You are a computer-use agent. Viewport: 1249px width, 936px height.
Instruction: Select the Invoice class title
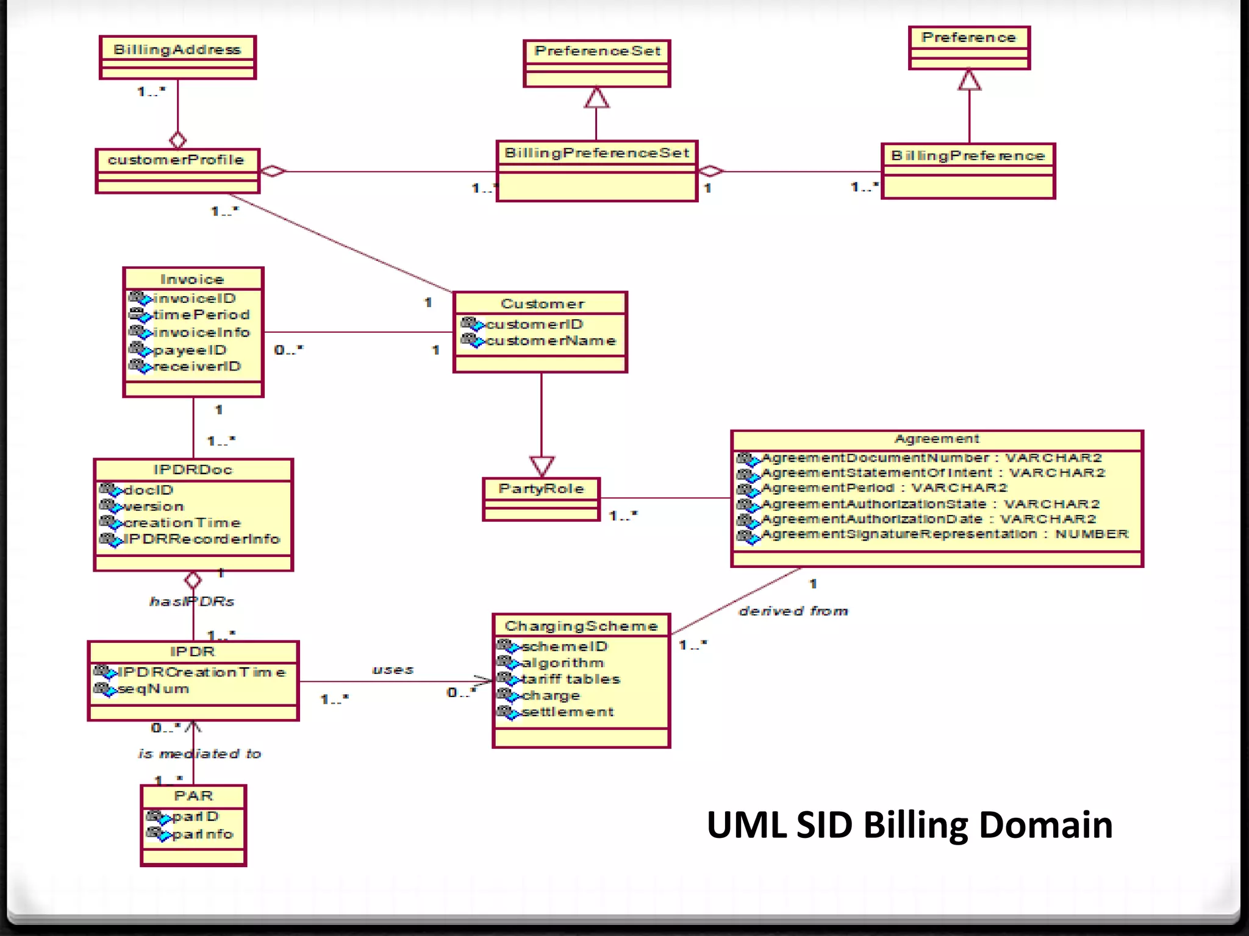tap(193, 279)
